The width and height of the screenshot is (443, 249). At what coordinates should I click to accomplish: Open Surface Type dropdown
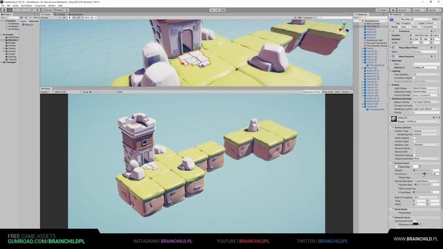click(426, 131)
